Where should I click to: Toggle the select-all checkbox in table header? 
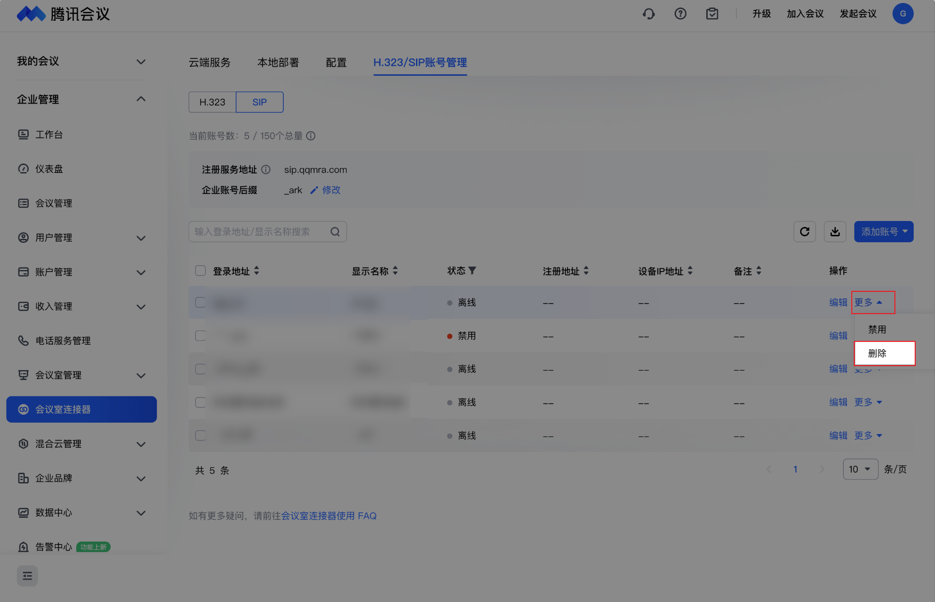[x=200, y=271]
